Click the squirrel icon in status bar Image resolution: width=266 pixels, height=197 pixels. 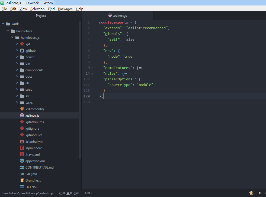tap(251, 193)
